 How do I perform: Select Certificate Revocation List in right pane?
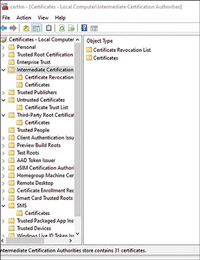pos(122,50)
